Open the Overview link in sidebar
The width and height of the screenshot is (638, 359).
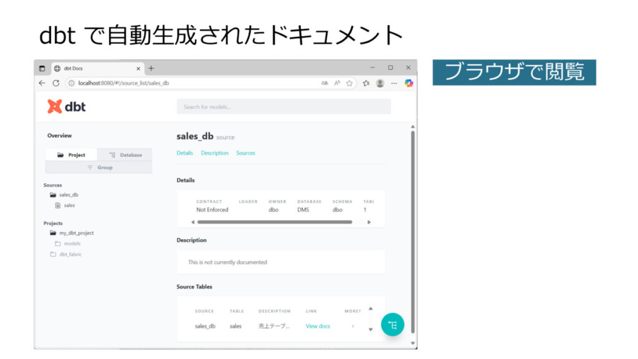point(59,135)
